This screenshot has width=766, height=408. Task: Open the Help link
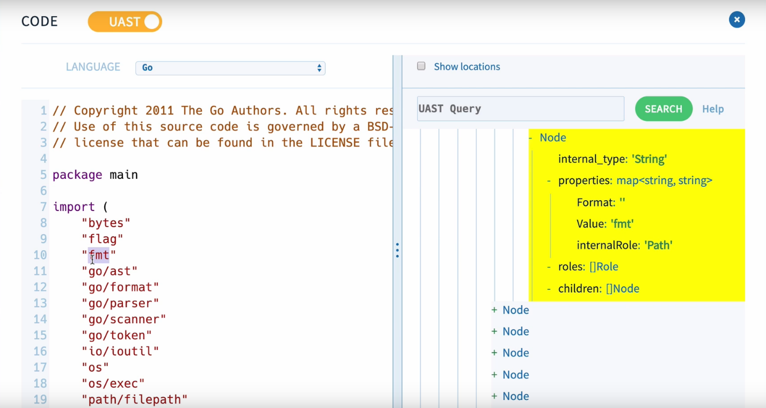(713, 109)
